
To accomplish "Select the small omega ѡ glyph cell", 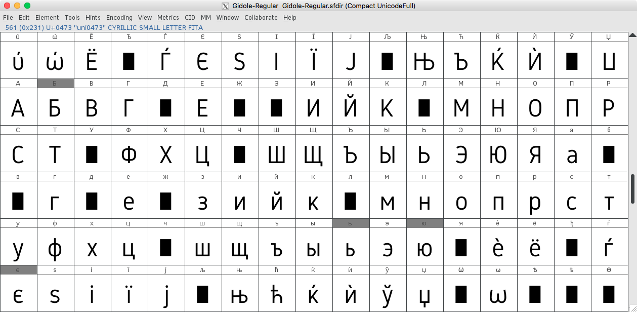I will (x=498, y=293).
